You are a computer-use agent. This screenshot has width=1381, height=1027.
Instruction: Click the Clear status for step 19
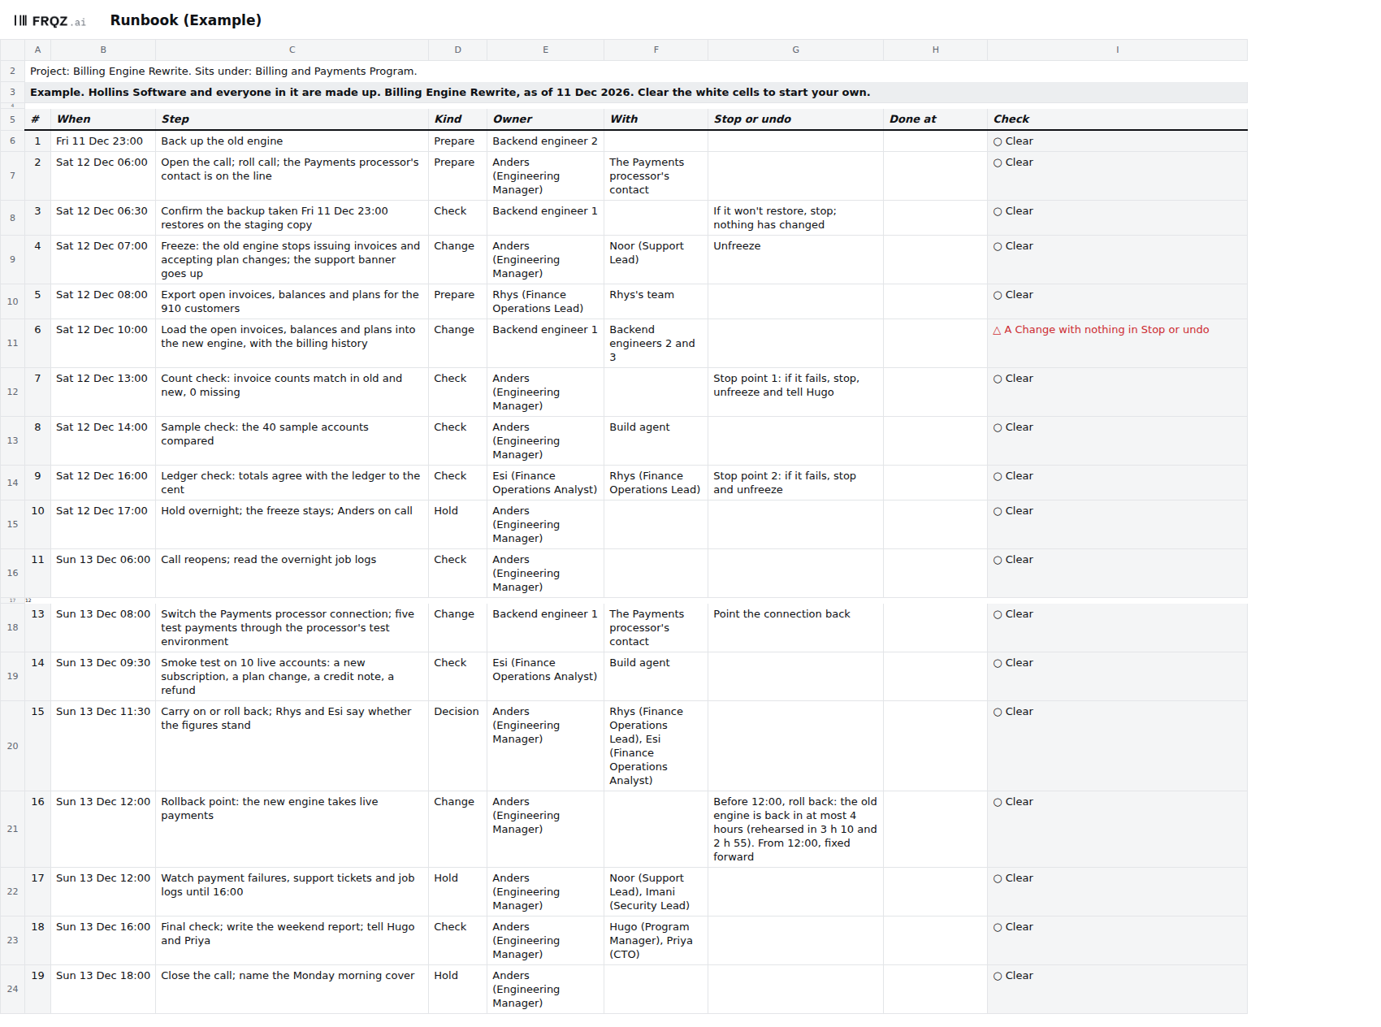point(1013,976)
